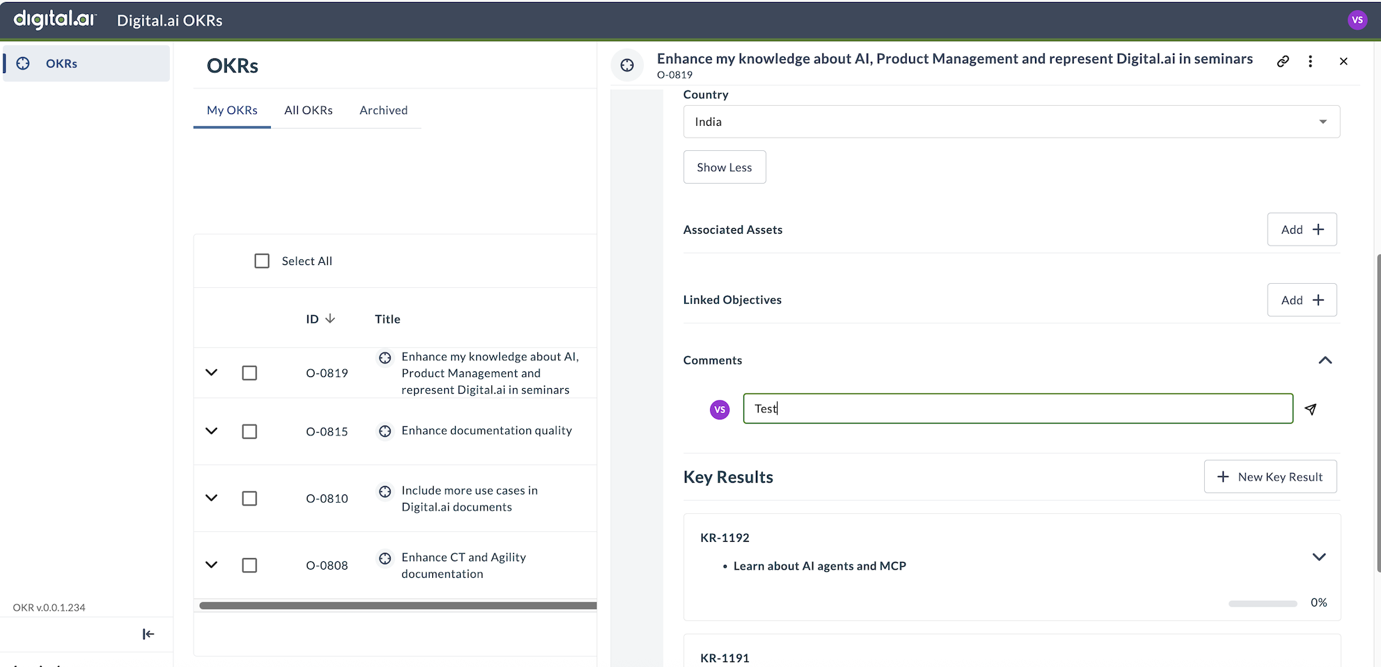The height and width of the screenshot is (667, 1381).
Task: Focus the comment input containing Test
Action: (x=1018, y=408)
